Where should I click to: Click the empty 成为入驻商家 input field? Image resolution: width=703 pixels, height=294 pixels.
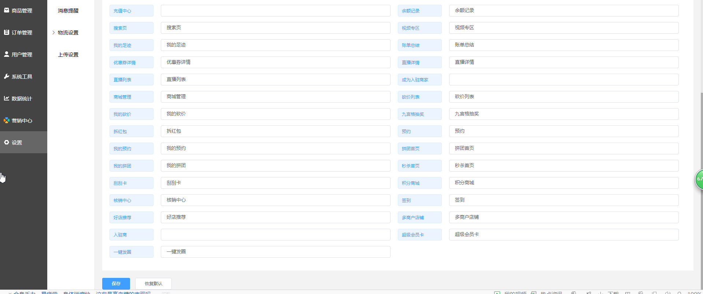pyautogui.click(x=564, y=80)
